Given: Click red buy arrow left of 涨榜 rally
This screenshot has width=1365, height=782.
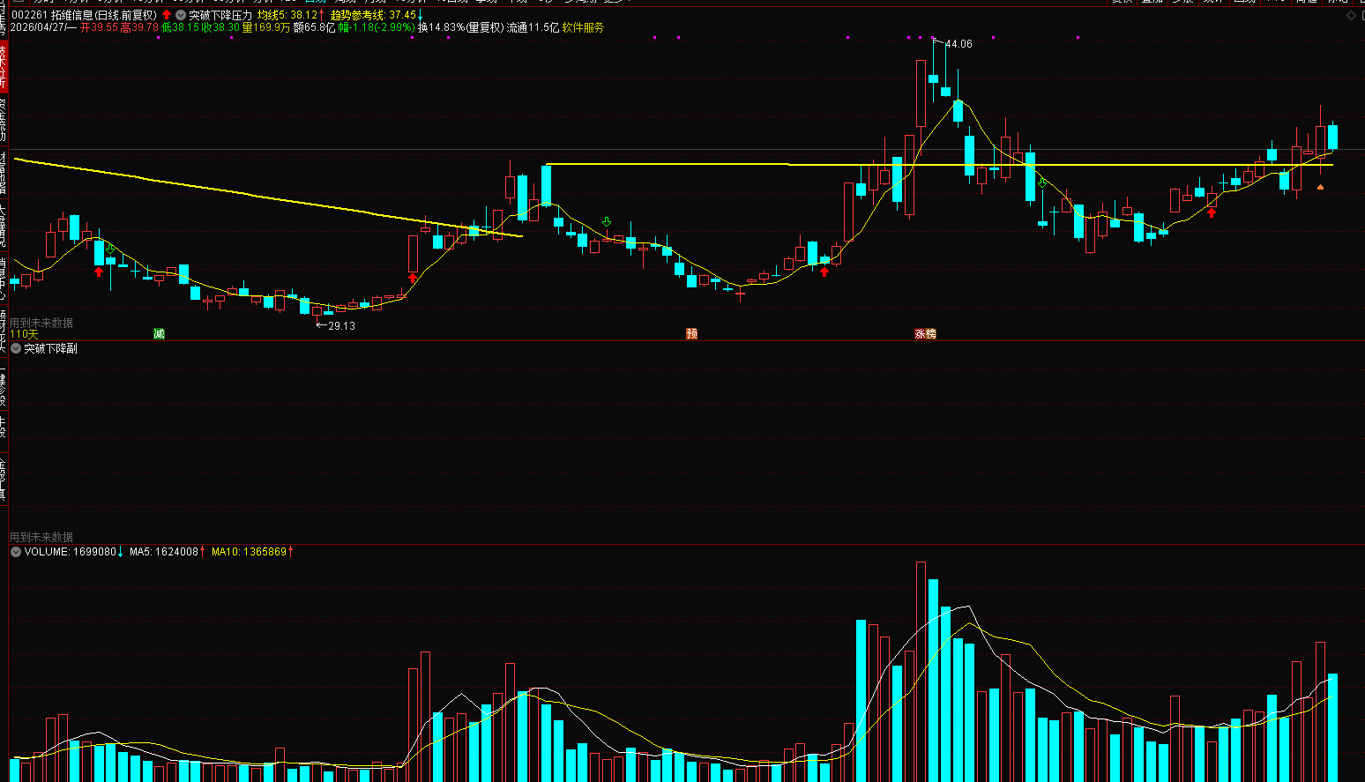Looking at the screenshot, I should click(824, 272).
